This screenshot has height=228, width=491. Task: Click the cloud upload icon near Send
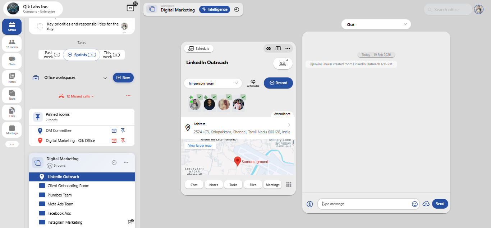(426, 204)
